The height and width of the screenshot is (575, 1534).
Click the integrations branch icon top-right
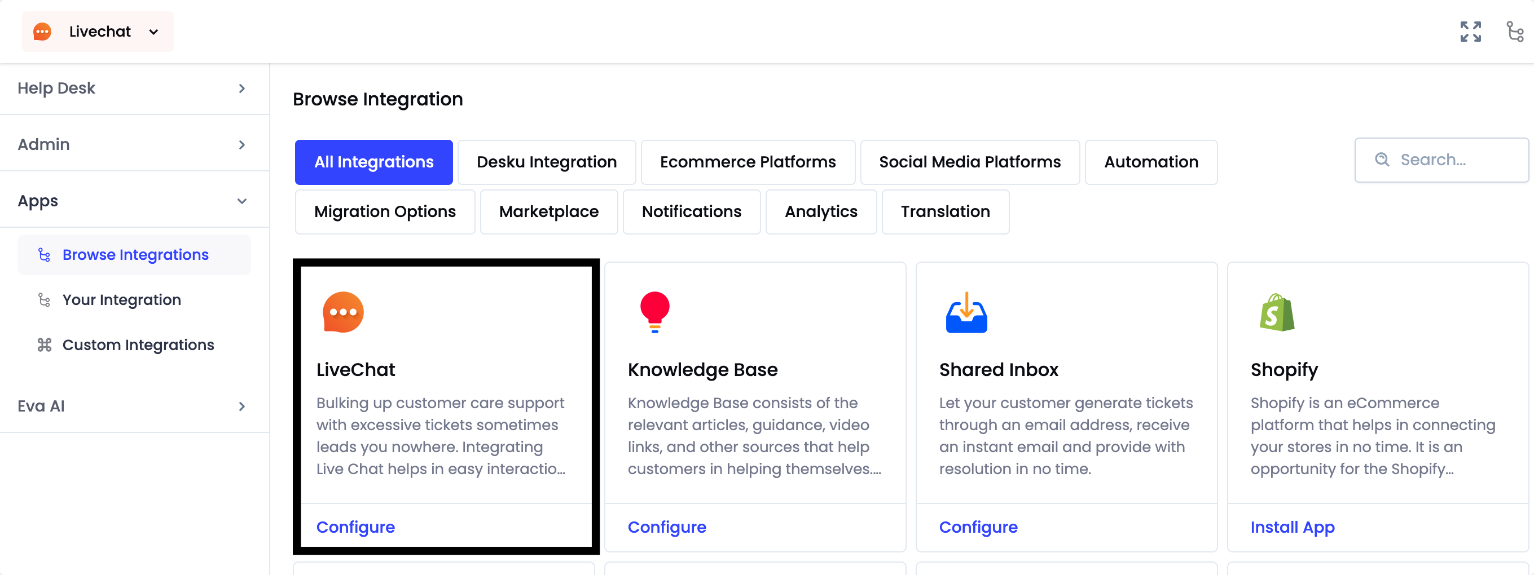click(x=1514, y=32)
